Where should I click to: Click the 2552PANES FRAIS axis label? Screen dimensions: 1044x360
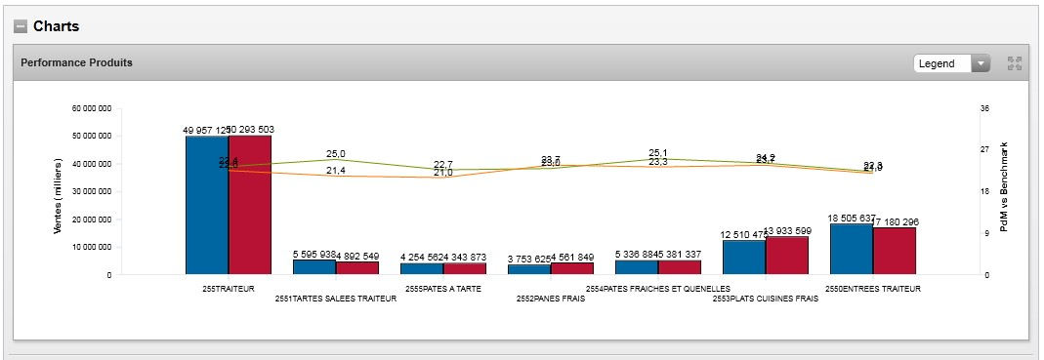coord(551,299)
